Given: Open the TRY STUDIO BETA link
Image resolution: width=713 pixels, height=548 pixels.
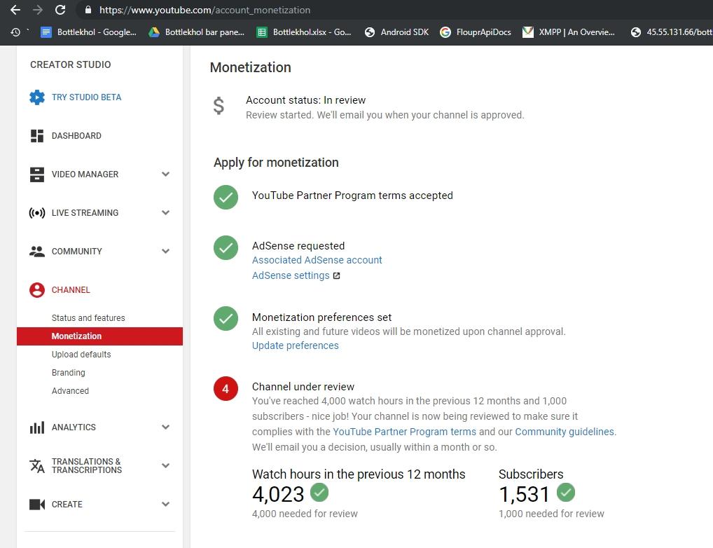Looking at the screenshot, I should [86, 97].
